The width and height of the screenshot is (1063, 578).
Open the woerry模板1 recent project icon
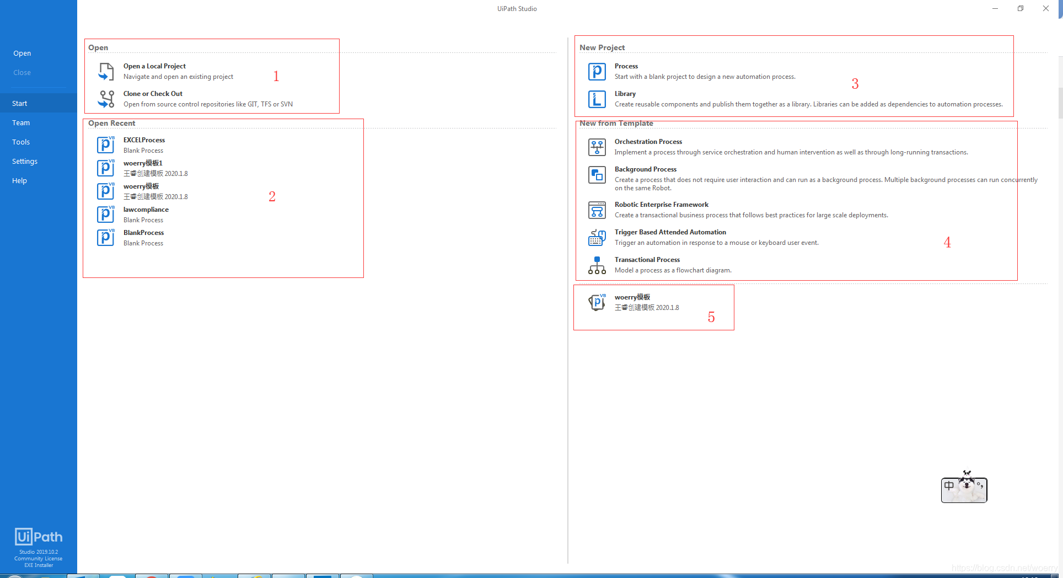[x=106, y=168]
